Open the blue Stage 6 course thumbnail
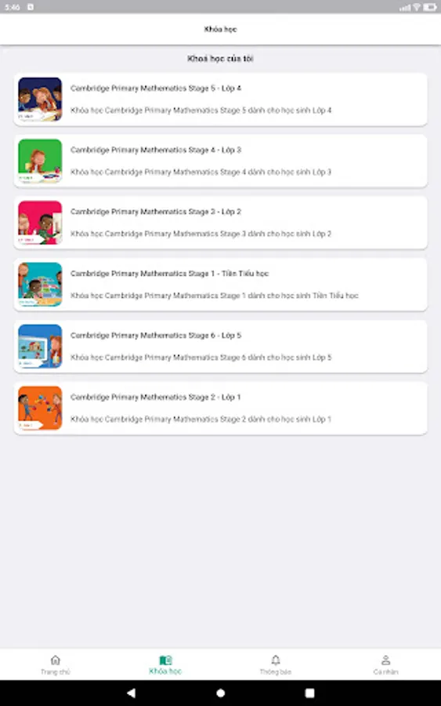Screen dimensions: 441x706 40,346
